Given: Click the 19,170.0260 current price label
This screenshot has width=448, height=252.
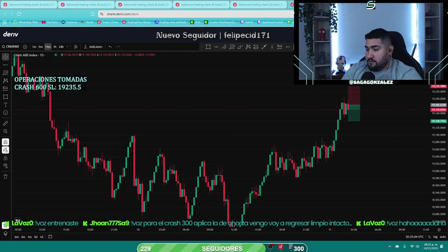Looking at the screenshot, I should pos(438,110).
